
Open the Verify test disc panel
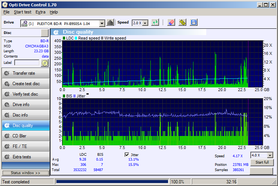tap(26, 94)
